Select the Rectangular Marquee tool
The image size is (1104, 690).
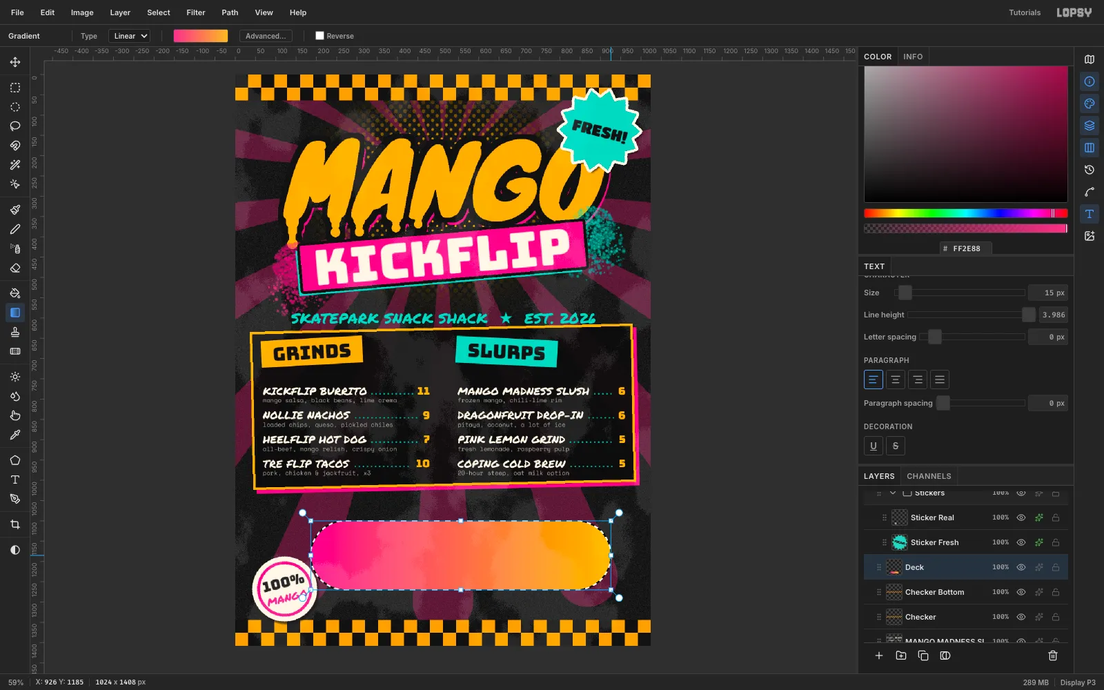tap(15, 88)
